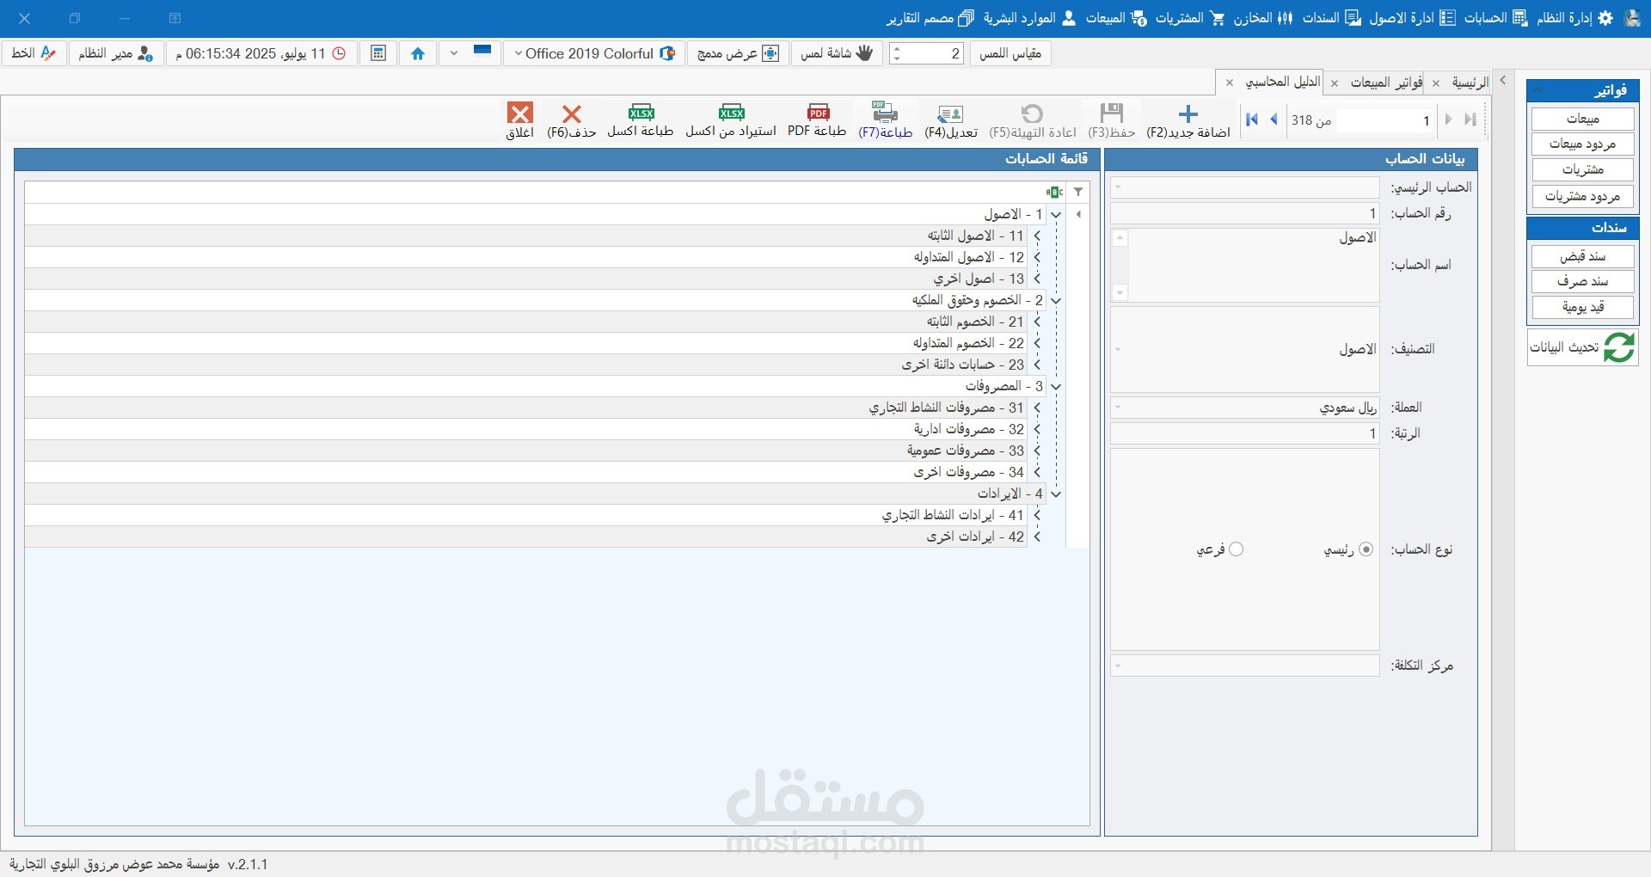Screen dimensions: 1651x877
Task: Open the Office 2019 Colorful theme dropdown
Action: (x=593, y=53)
